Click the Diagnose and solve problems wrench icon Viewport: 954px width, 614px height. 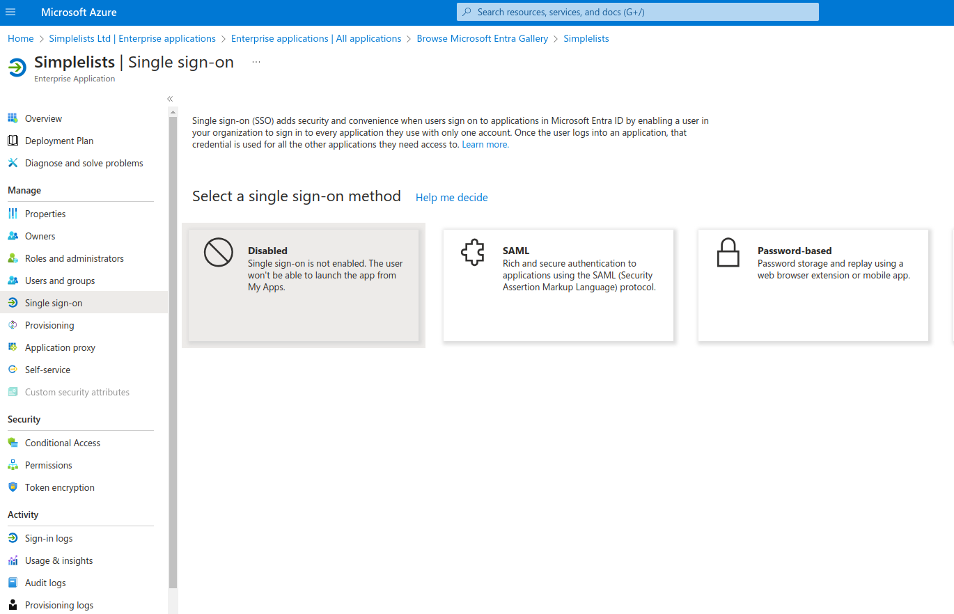tap(13, 163)
